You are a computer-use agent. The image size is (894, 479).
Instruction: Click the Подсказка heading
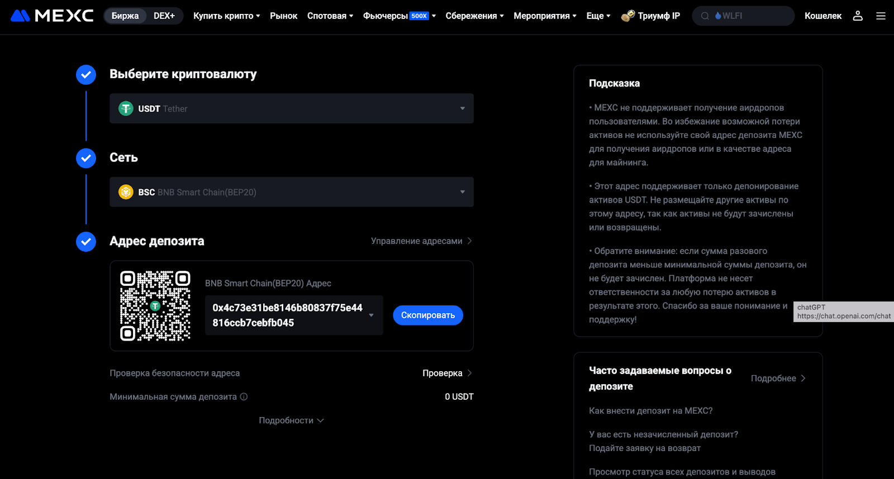click(x=615, y=83)
